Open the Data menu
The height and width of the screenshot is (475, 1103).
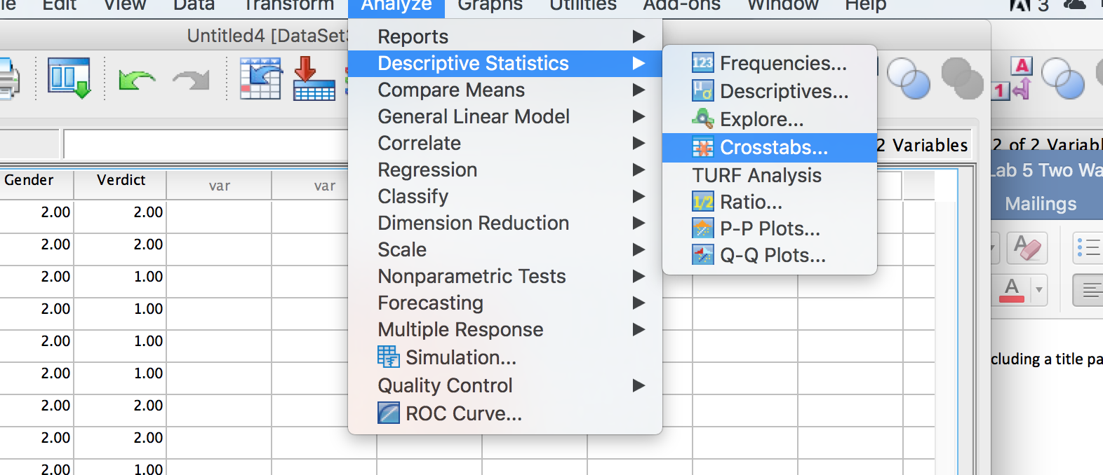coord(194,7)
